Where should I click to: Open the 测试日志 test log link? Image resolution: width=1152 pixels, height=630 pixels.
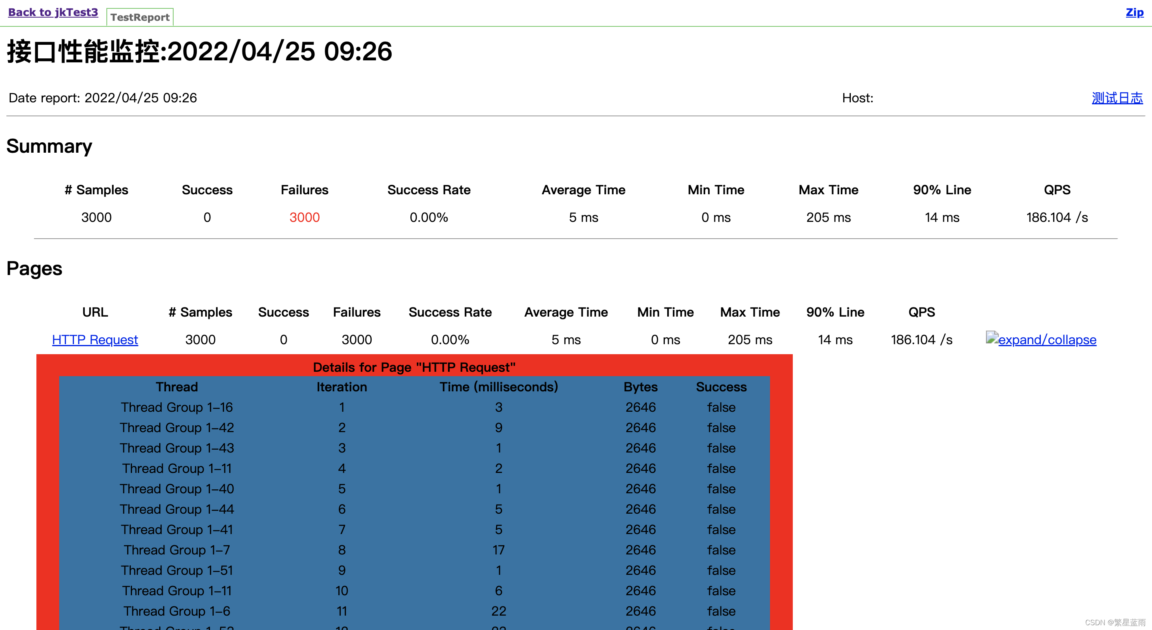(x=1117, y=98)
